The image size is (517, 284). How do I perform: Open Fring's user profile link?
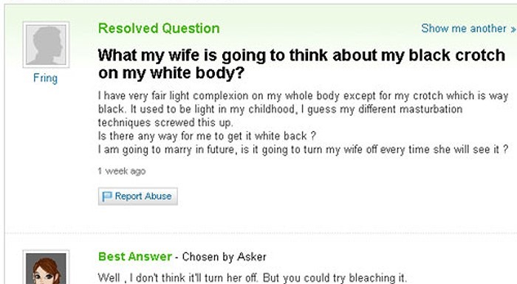46,78
